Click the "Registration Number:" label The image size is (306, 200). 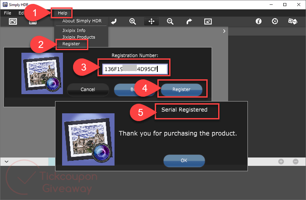click(135, 55)
